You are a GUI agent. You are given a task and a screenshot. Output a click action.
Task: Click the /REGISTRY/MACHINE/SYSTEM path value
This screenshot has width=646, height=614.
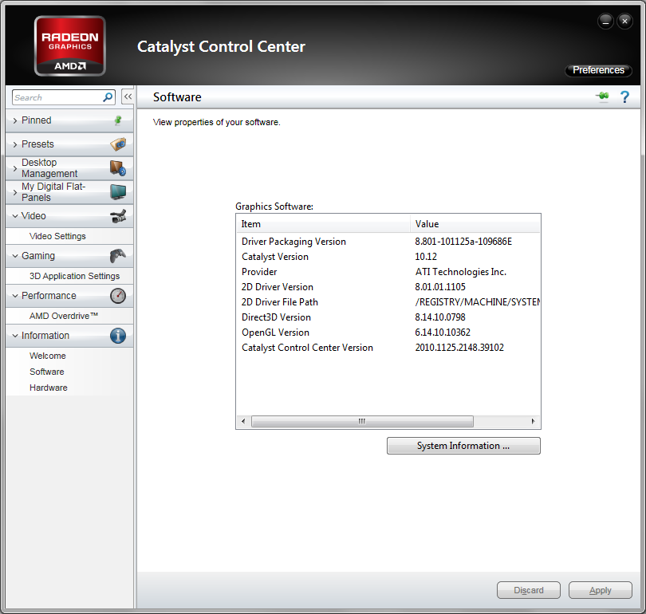click(x=478, y=302)
